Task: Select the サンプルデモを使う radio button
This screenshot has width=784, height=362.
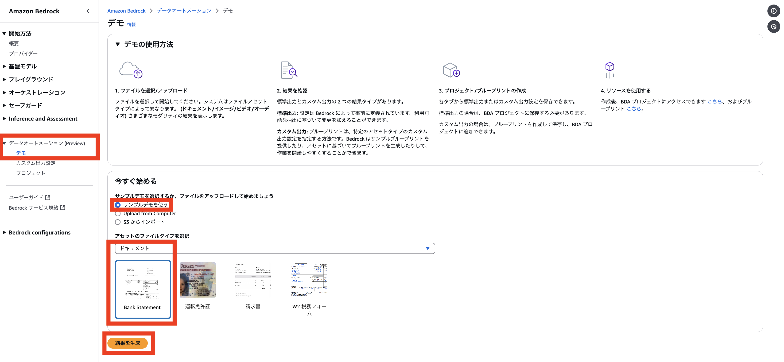Action: pos(118,205)
